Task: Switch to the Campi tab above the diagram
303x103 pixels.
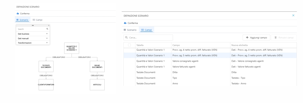Action: click(37, 20)
